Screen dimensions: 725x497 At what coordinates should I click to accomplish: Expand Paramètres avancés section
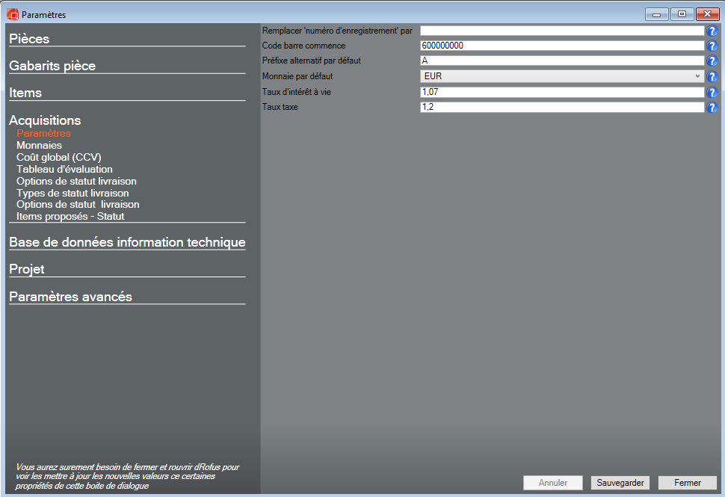70,297
